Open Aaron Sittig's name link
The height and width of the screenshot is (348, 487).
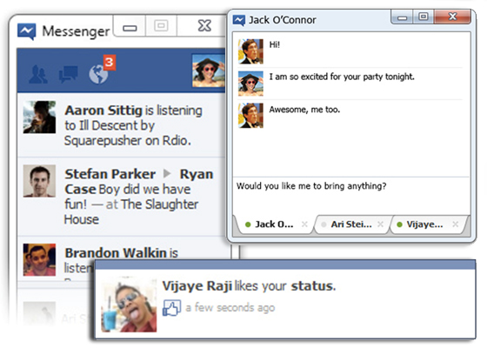coord(103,110)
